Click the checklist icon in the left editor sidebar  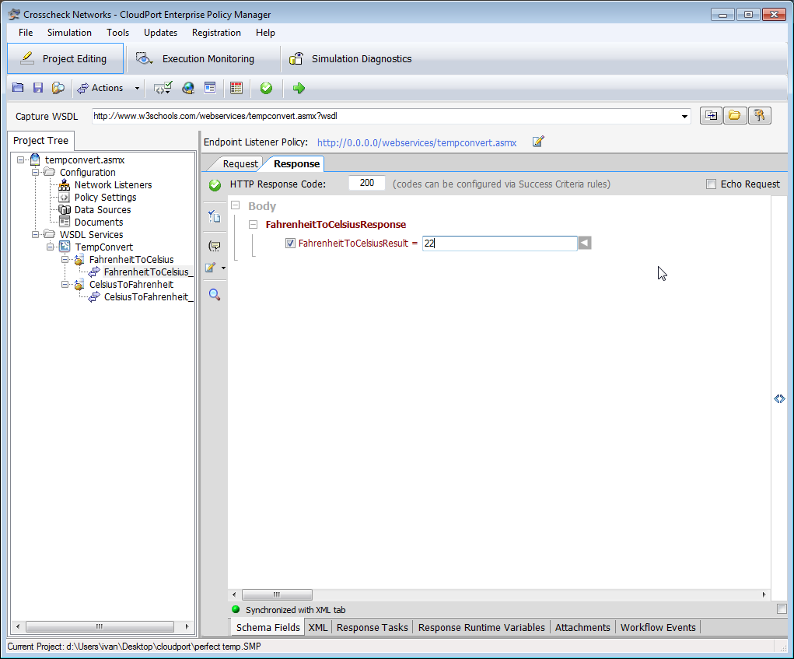point(214,217)
